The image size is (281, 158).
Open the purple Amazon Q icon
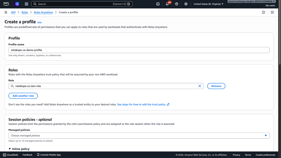point(17,4)
